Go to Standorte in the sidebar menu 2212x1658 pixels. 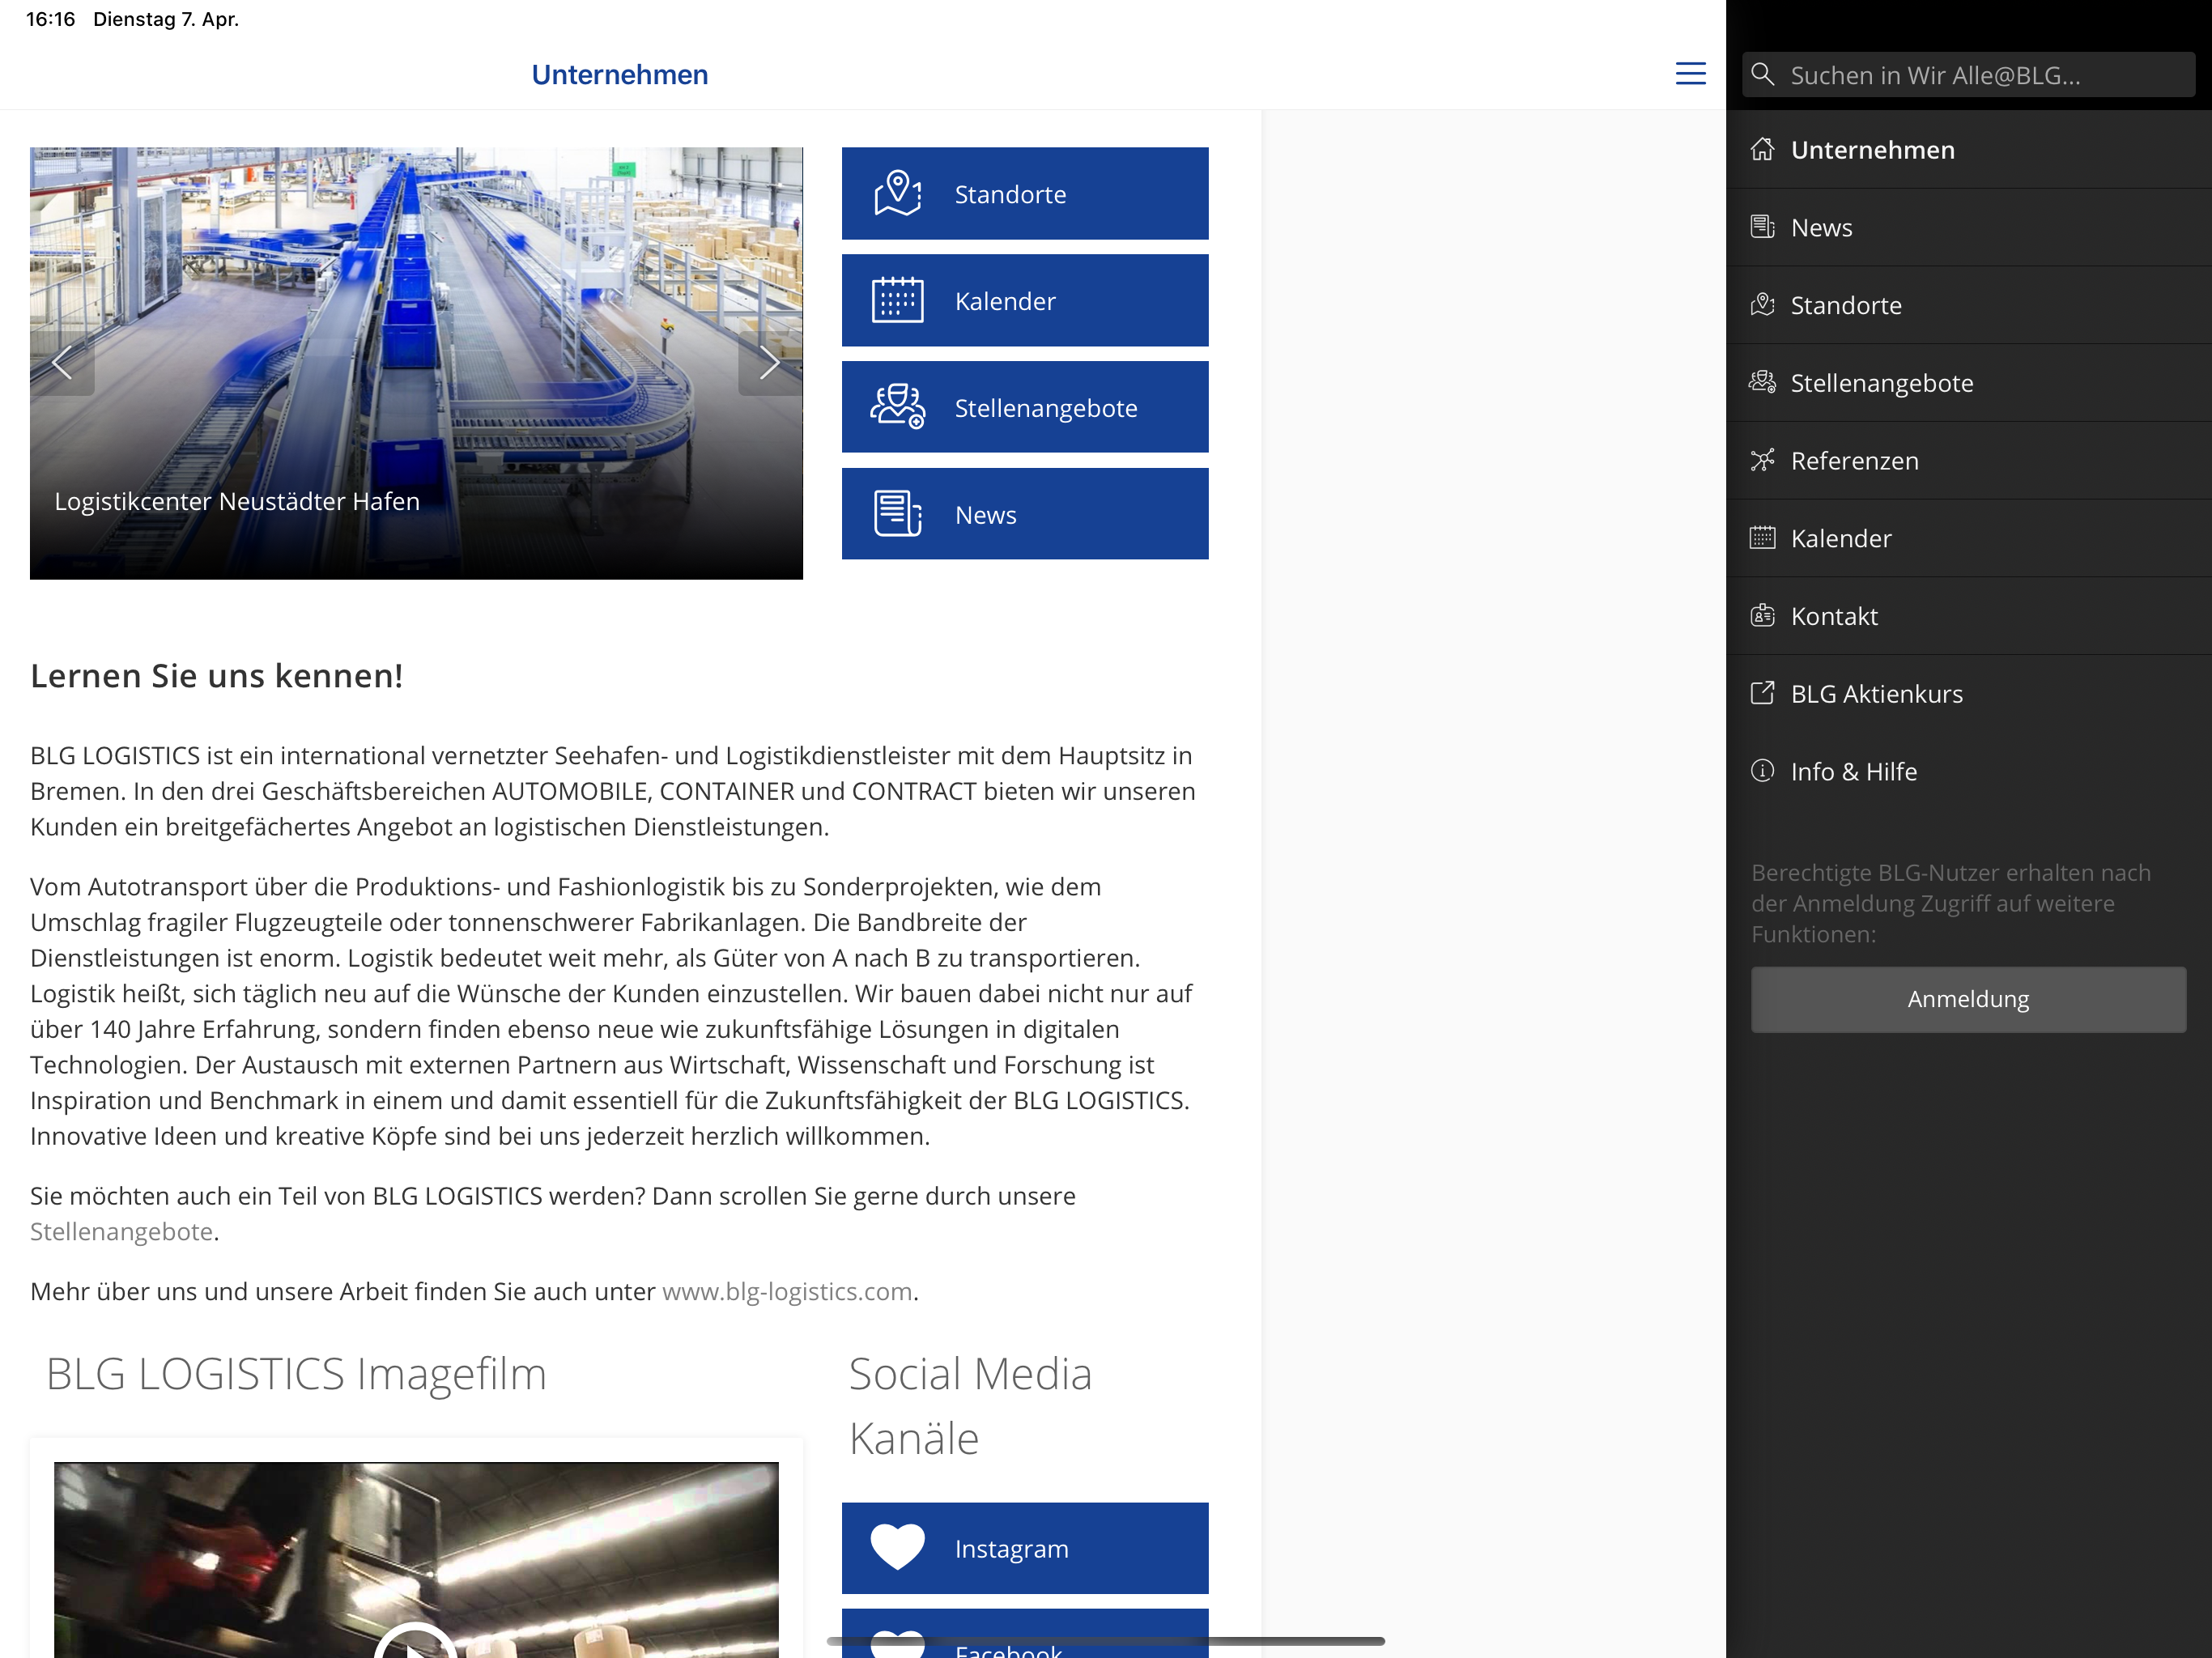click(1968, 305)
